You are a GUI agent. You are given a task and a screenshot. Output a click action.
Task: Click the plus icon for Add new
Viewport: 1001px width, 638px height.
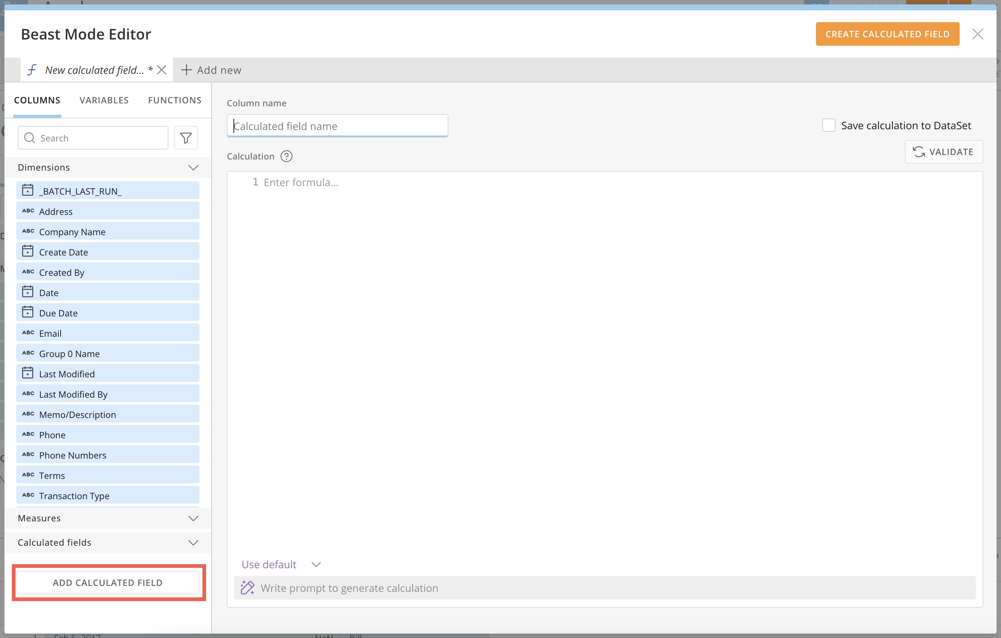pos(186,70)
